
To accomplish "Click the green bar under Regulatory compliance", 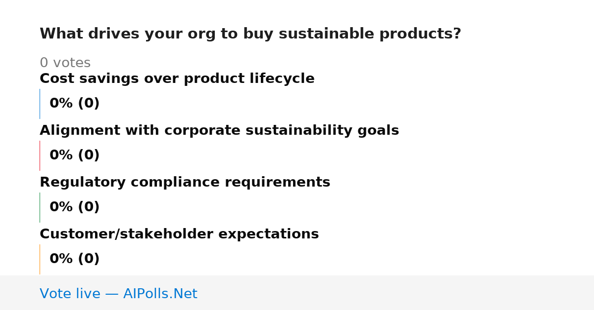I will [x=40, y=207].
